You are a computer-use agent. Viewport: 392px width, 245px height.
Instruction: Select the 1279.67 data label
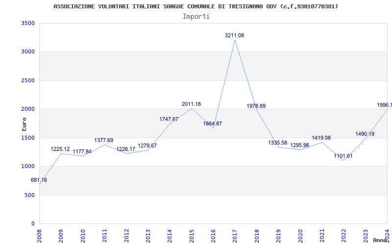(x=147, y=146)
